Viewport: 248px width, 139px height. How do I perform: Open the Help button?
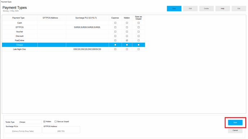click(x=222, y=9)
